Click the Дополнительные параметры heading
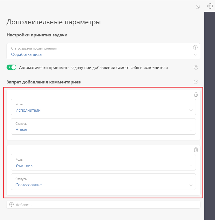Viewport: 215px width, 220px height. [53, 22]
